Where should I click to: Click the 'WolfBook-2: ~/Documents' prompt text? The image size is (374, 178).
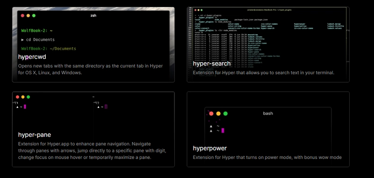pyautogui.click(x=49, y=49)
